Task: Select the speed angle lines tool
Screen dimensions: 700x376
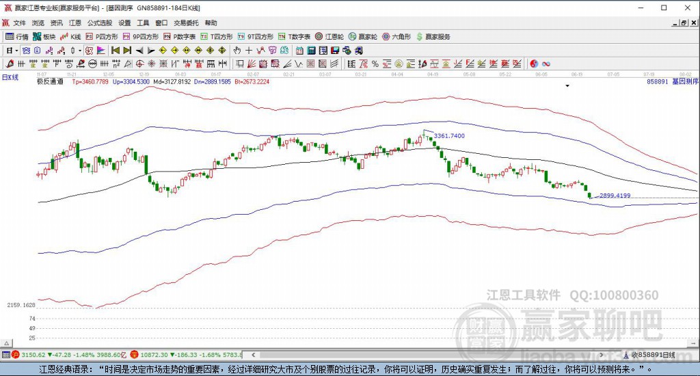Action: pyautogui.click(x=287, y=64)
